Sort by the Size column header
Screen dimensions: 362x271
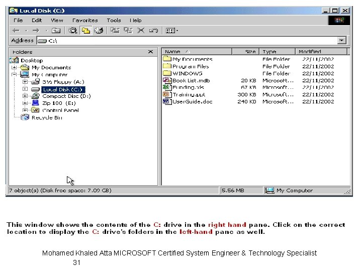(246, 52)
